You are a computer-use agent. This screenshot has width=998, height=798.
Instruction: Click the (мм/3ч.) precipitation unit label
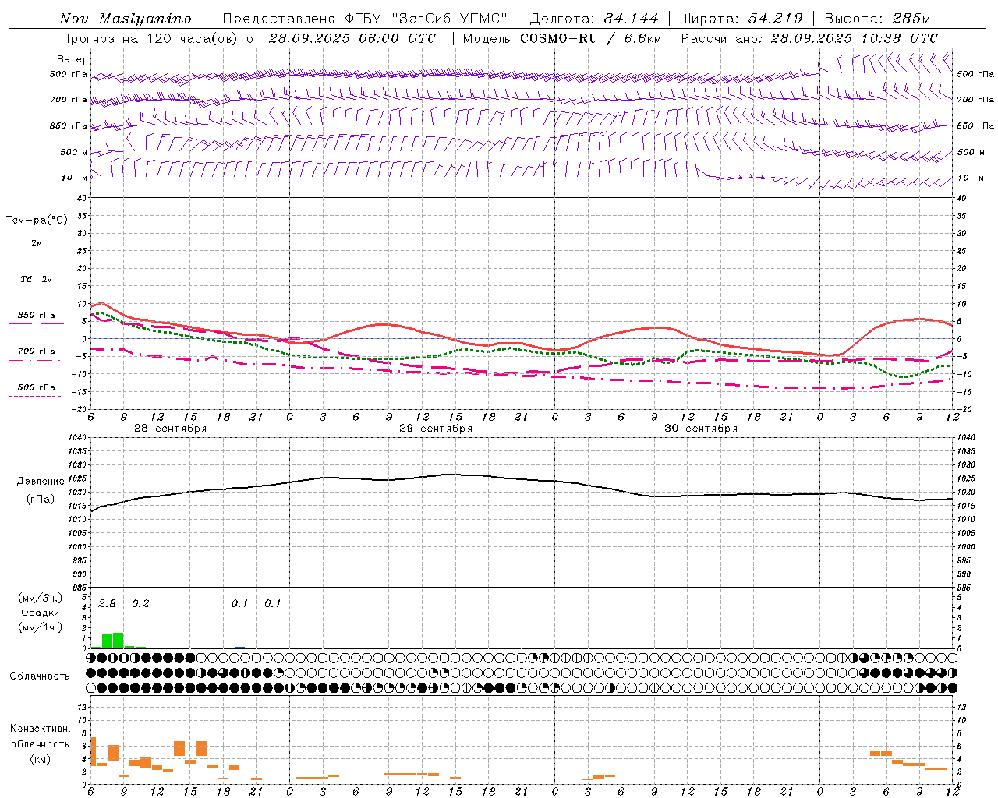click(x=41, y=598)
